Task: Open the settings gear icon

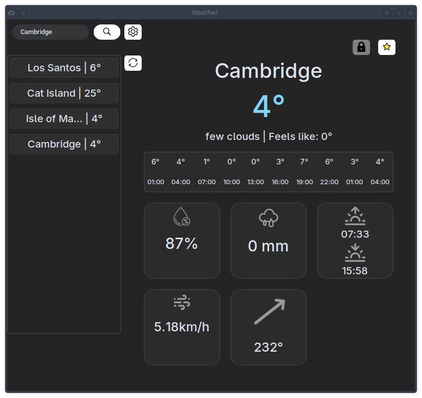Action: tap(133, 32)
